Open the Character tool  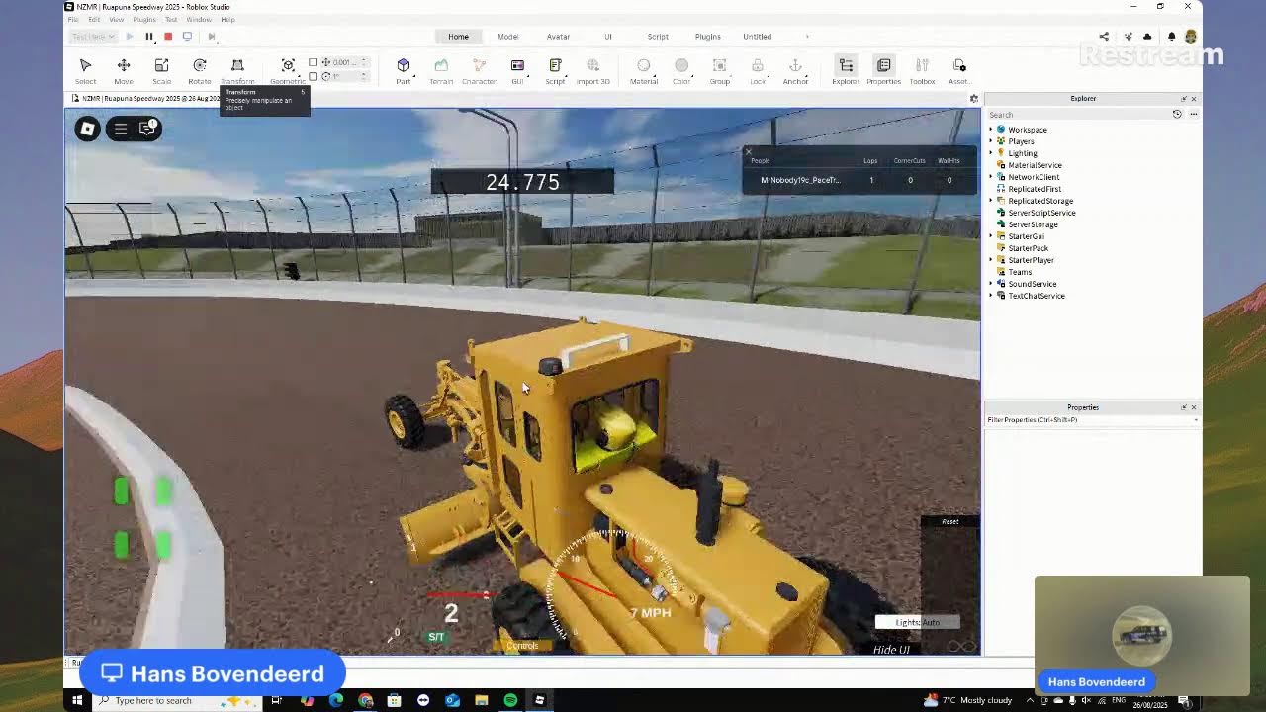pyautogui.click(x=479, y=69)
